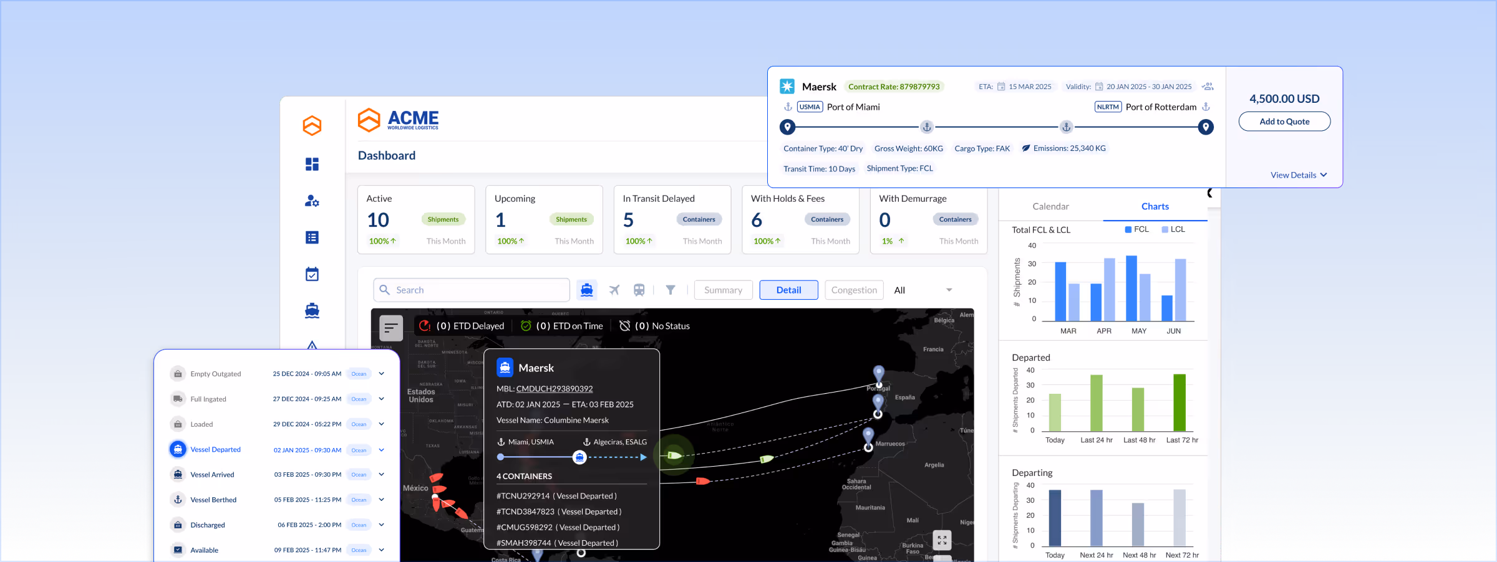
Task: Open the funnel filter icon
Action: tap(671, 290)
